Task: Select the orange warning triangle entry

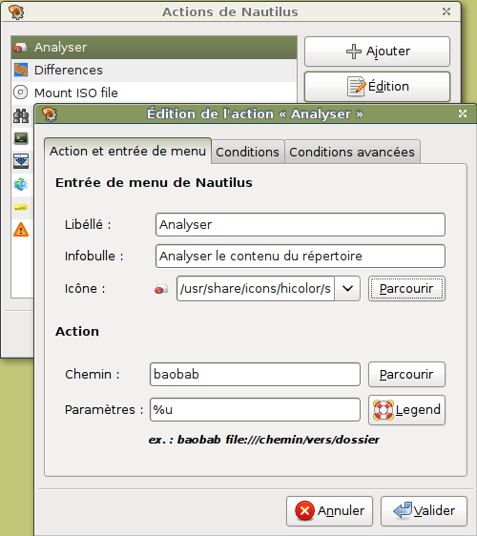Action: coord(21,230)
